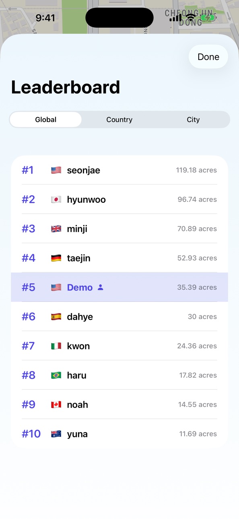The image size is (239, 519).
Task: Dismiss the leaderboard with Done
Action: coord(208,57)
